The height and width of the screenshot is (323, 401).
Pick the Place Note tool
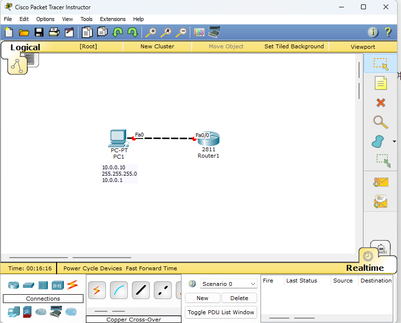coord(381,83)
